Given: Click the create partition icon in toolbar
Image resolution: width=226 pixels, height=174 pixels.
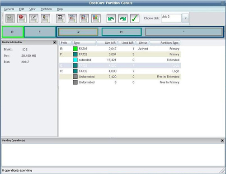Looking at the screenshot, I should (x=10, y=18).
